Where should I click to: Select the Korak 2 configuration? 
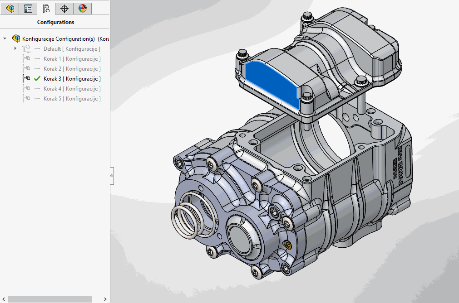click(x=72, y=69)
